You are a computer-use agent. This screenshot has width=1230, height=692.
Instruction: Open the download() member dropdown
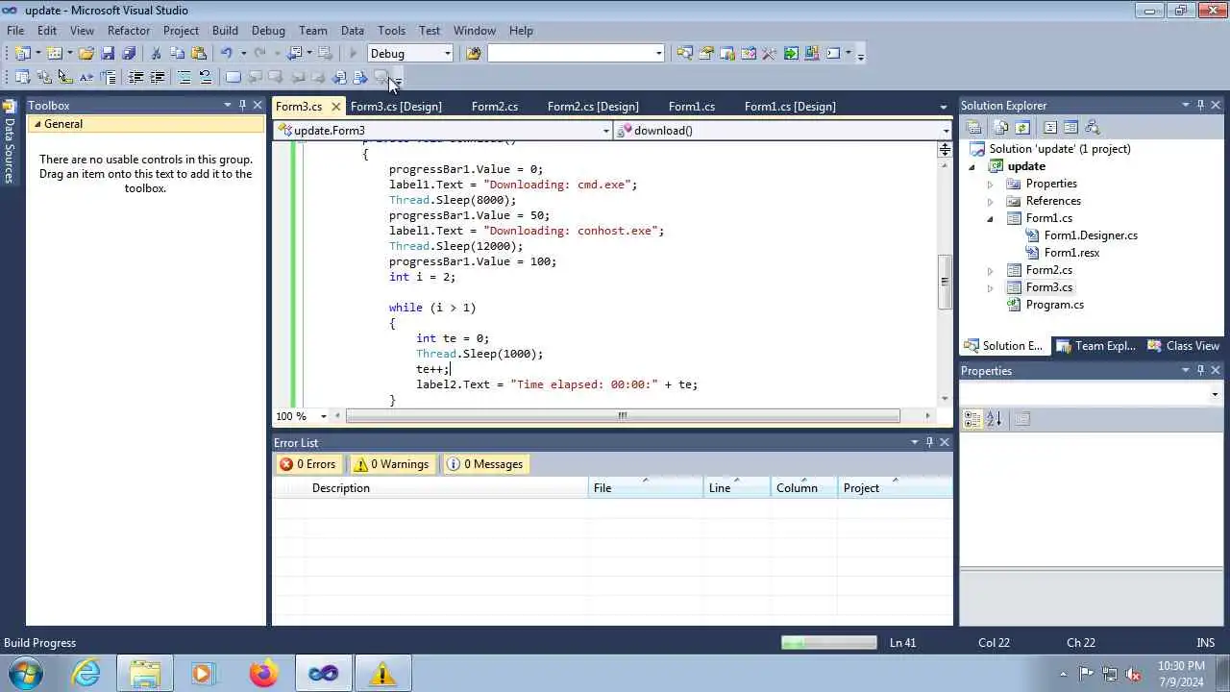tap(946, 131)
